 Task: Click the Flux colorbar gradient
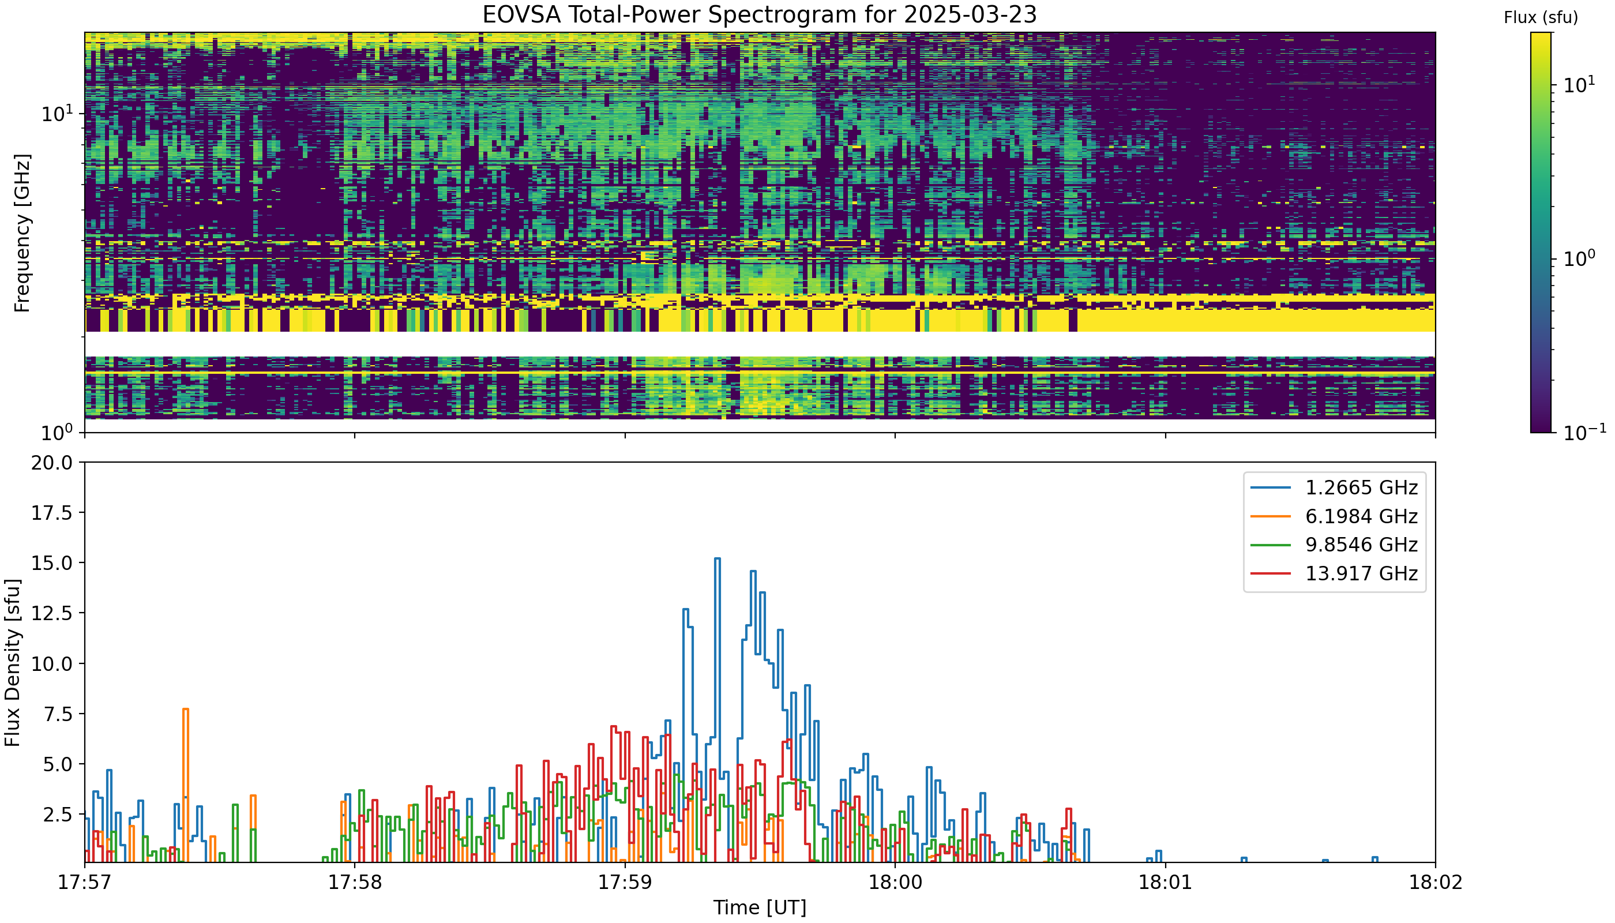click(x=1541, y=232)
